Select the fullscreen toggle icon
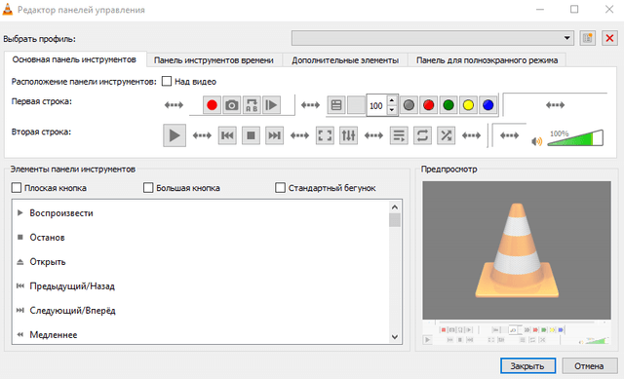The height and width of the screenshot is (379, 624). coord(325,135)
